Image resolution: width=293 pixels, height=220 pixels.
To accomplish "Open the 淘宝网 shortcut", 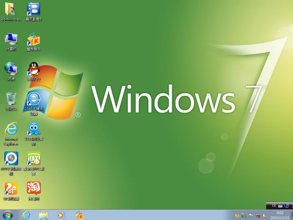I will pos(34,188).
